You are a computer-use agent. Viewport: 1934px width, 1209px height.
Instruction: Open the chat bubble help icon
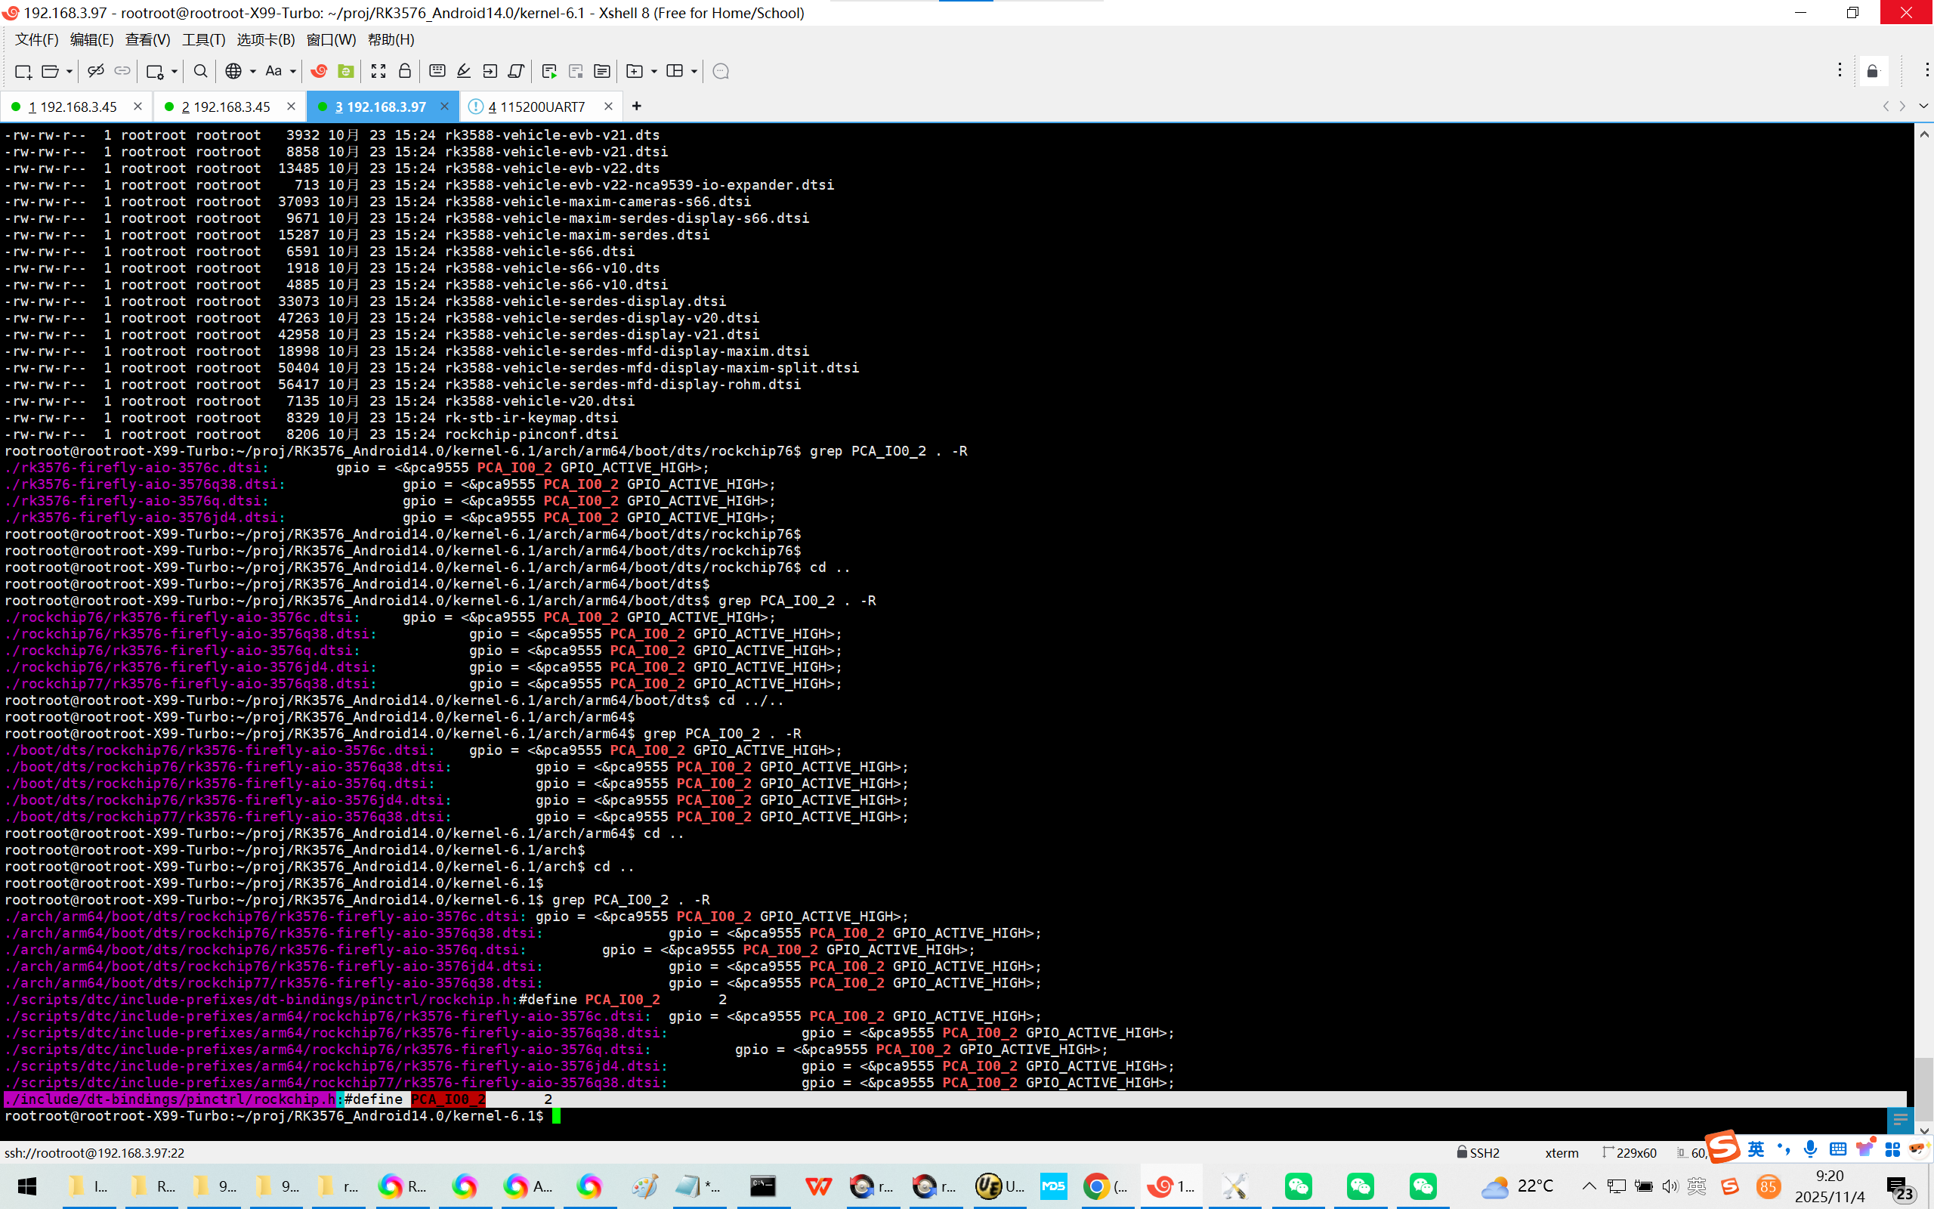[720, 71]
